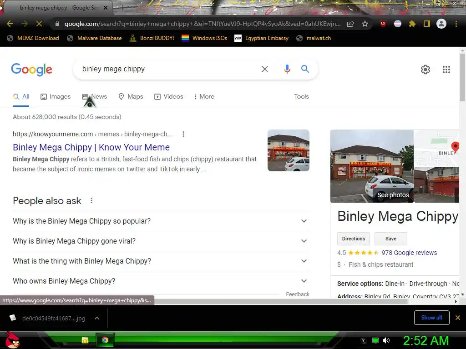Open a new browser tab
Image resolution: width=466 pixels, height=349 pixels.
tap(123, 8)
